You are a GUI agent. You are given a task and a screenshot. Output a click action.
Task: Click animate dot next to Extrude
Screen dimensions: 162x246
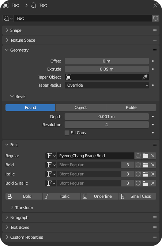[x=153, y=69]
